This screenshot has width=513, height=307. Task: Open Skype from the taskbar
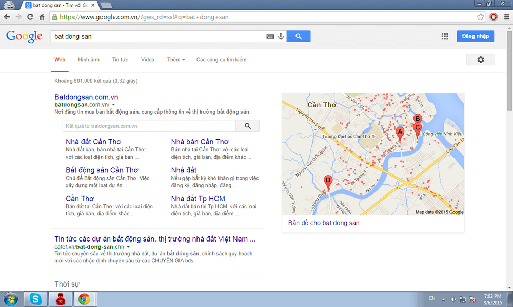click(x=35, y=299)
